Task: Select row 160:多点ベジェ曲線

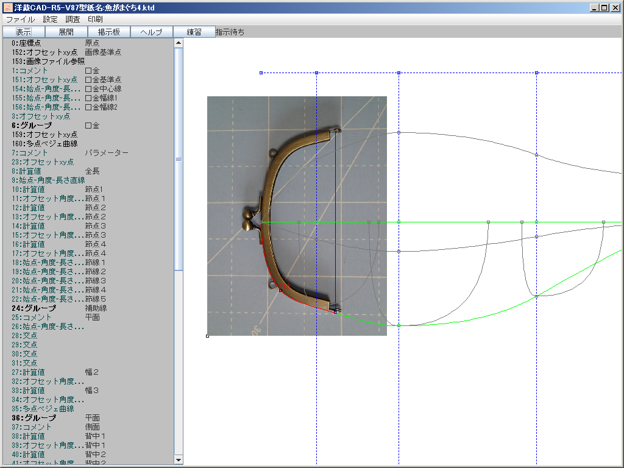Action: click(44, 144)
